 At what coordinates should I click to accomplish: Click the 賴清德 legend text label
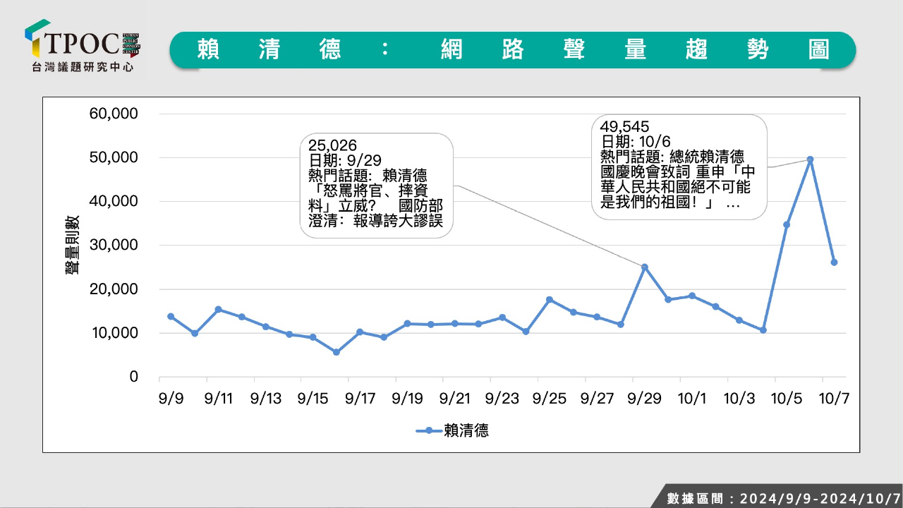click(466, 430)
